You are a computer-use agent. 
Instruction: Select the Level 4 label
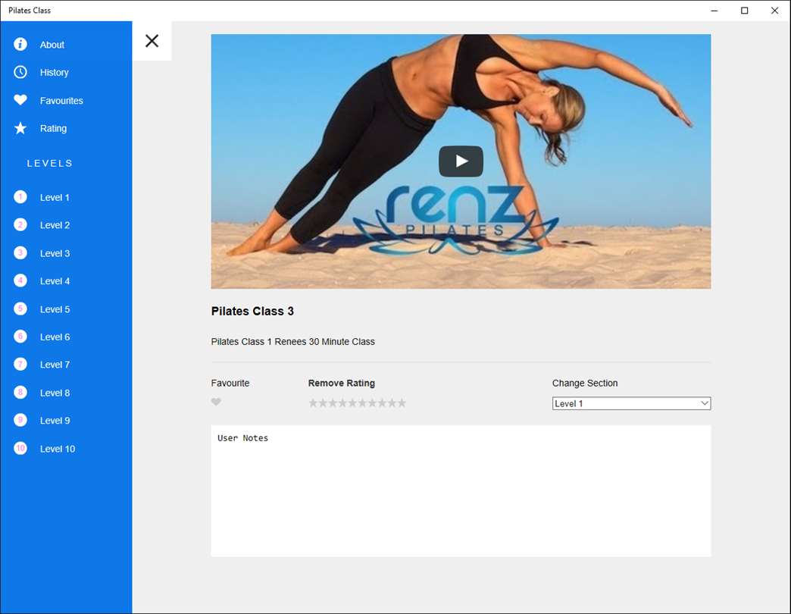click(55, 281)
